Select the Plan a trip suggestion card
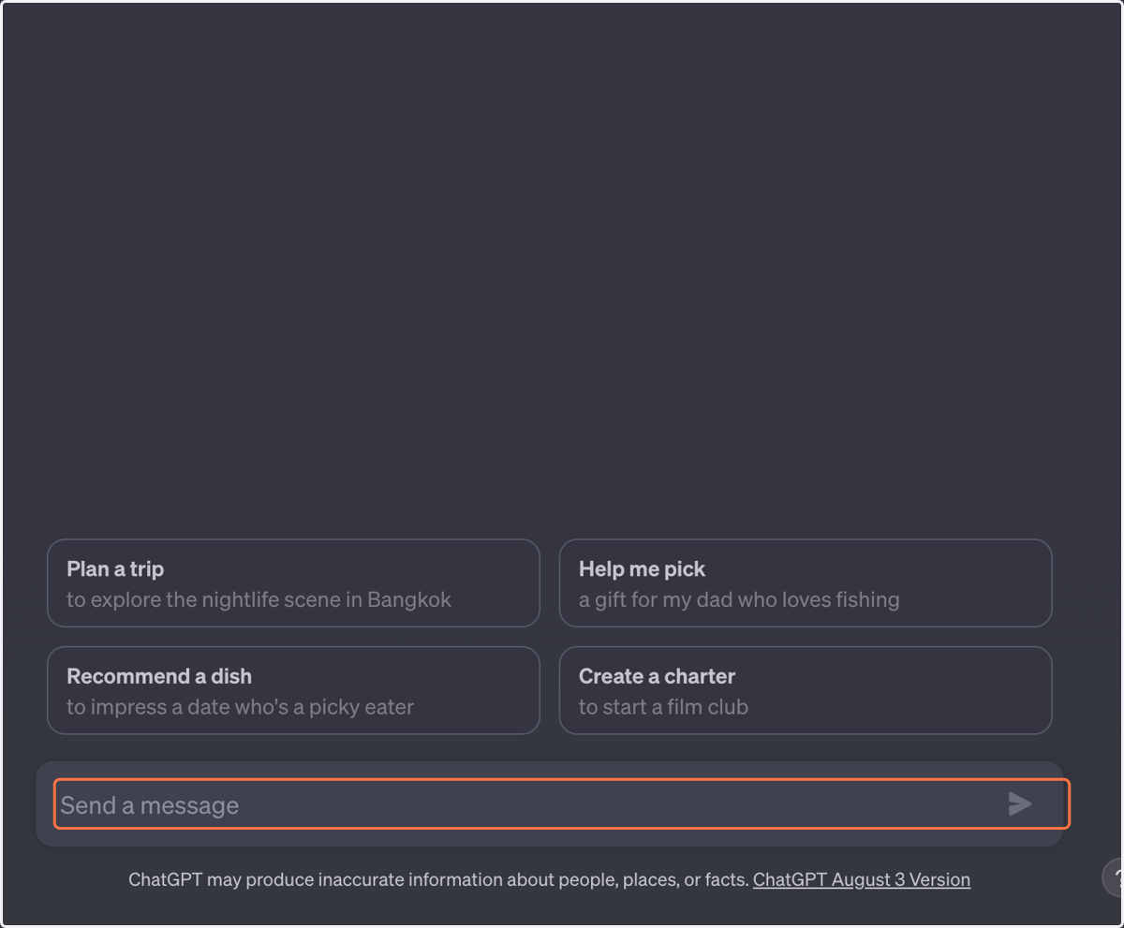Viewport: 1124px width, 928px height. click(293, 582)
